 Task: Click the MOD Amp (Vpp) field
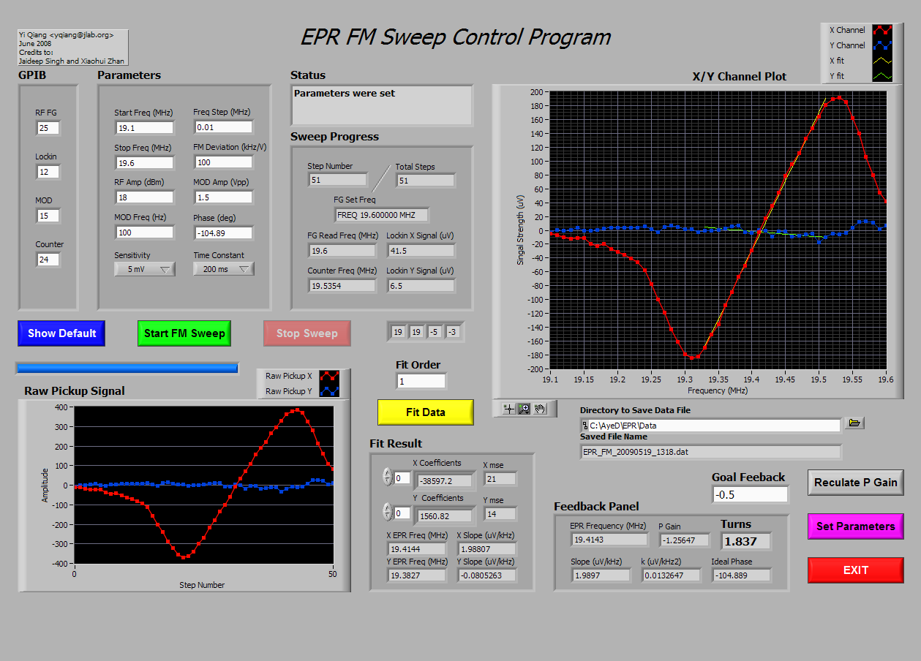[x=224, y=197]
